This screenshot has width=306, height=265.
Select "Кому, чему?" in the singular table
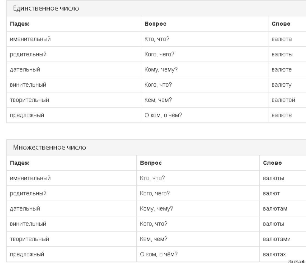click(161, 70)
